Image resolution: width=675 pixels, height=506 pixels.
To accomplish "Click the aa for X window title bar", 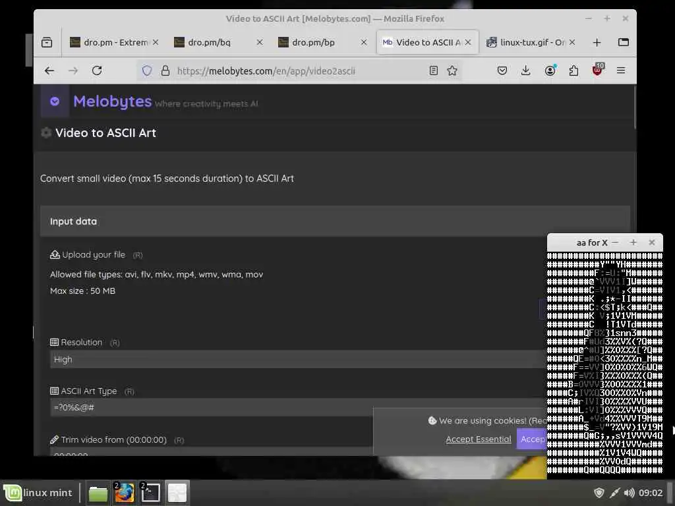I will (592, 242).
